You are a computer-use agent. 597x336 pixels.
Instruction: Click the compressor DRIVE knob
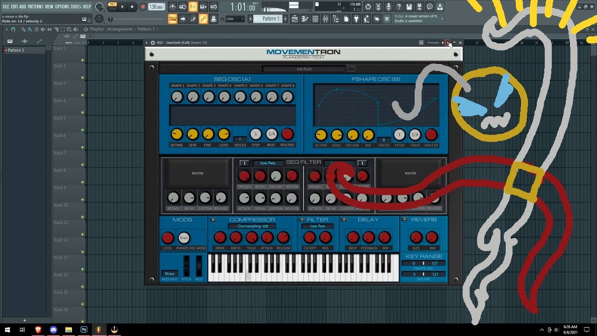click(x=220, y=238)
